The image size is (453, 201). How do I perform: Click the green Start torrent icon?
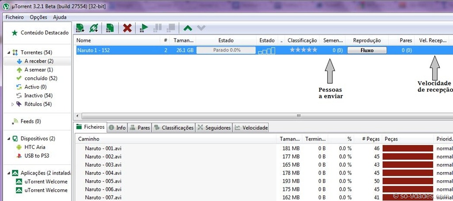tap(144, 28)
